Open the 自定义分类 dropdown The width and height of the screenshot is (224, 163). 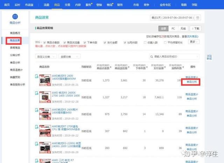pyautogui.click(x=46, y=57)
